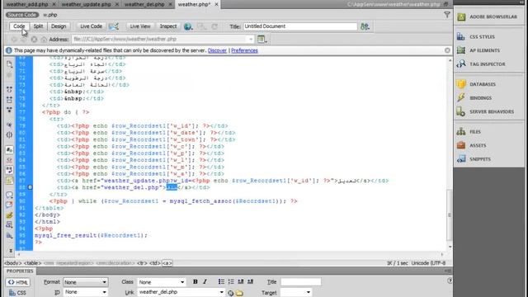Screen dimensions: 528x297
Task: Click Wrap Tag icon in coding toolbar
Action: coord(9,215)
